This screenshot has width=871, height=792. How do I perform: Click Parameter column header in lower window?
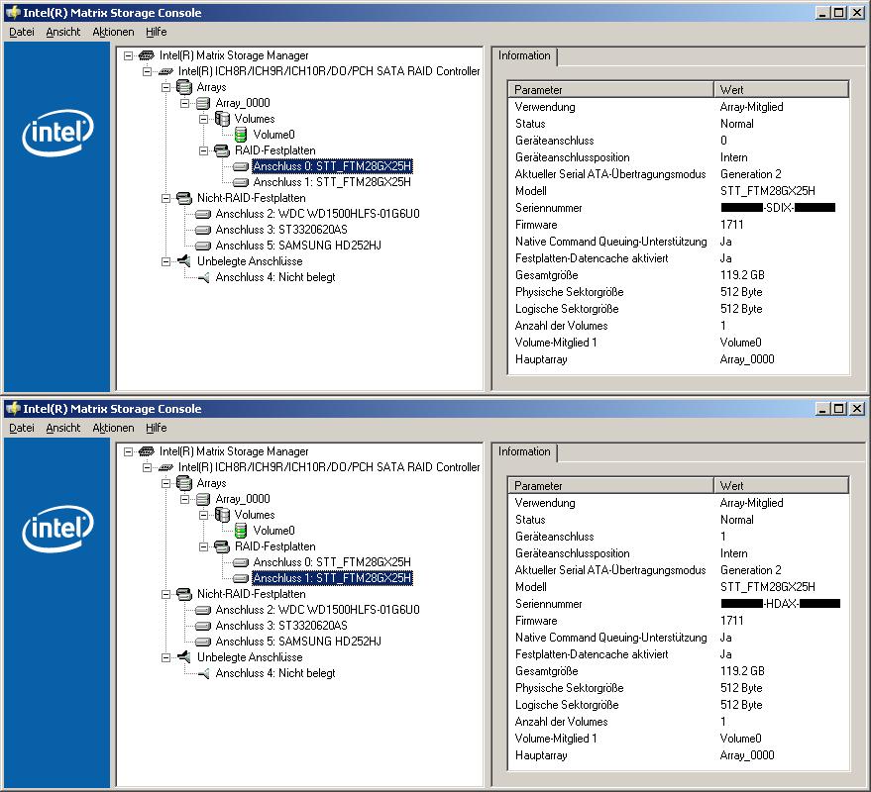pyautogui.click(x=611, y=486)
